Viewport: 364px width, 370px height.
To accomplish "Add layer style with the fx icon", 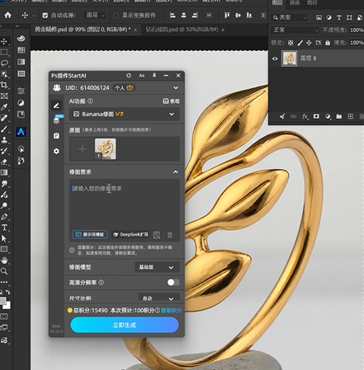I will 305,116.
